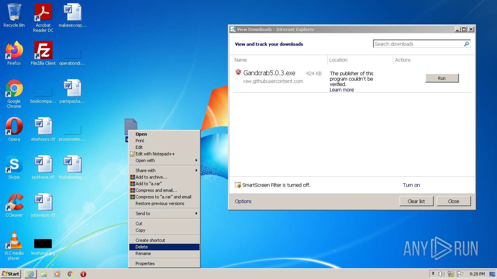Select Add to archive... option
This screenshot has height=279, width=497.
pos(164,177)
